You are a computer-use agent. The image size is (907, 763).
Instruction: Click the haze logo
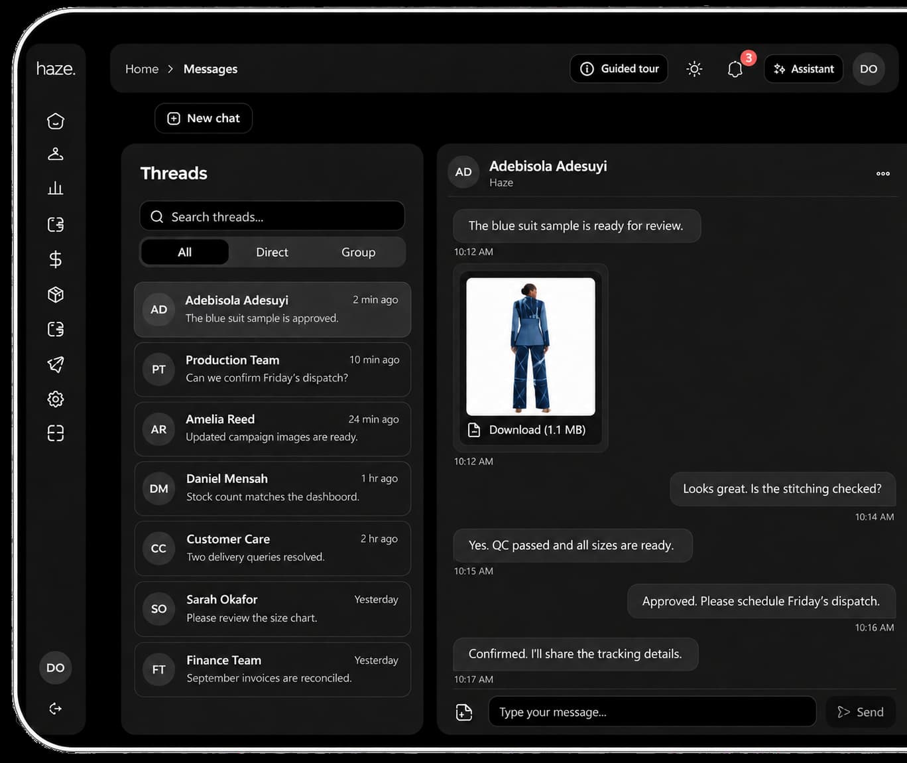[56, 68]
